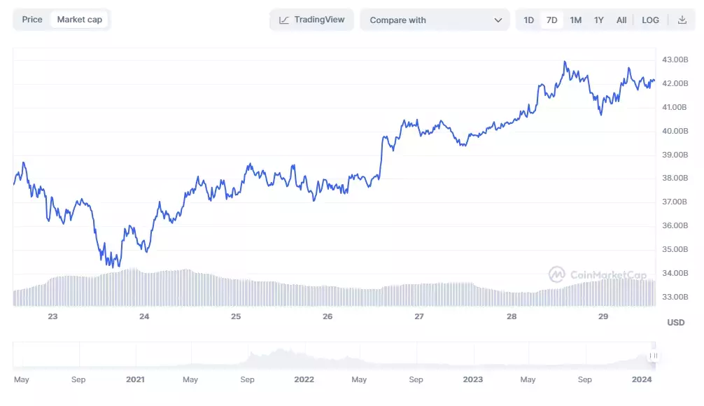Display All historical data
The width and height of the screenshot is (704, 406).
coord(621,20)
